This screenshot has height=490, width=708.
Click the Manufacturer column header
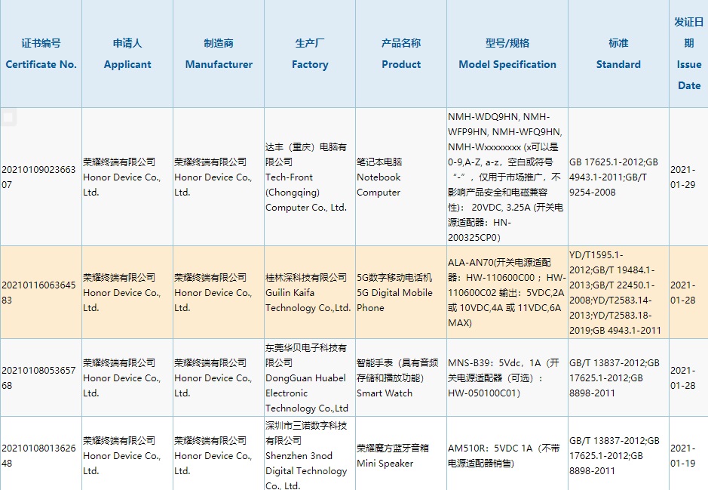point(219,54)
